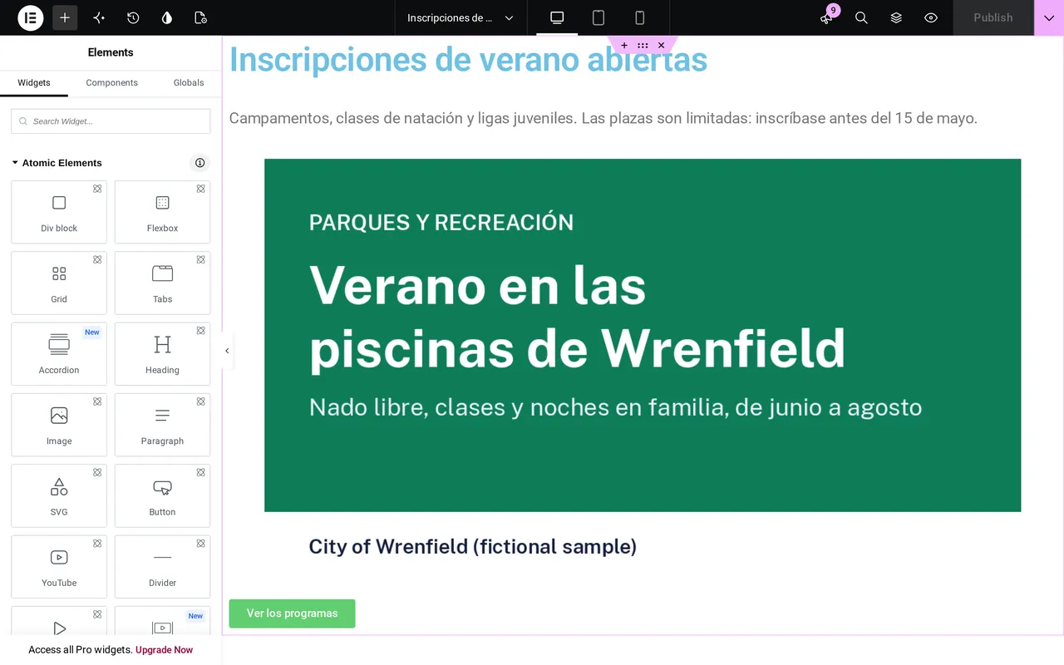
Task: Select the YouTube widget
Action: pyautogui.click(x=59, y=567)
